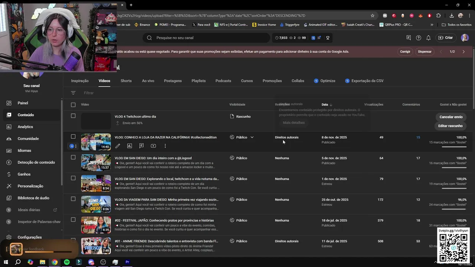Open Windows Start menu

[x=6, y=262]
